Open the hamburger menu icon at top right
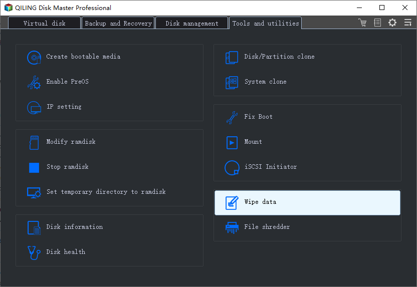The width and height of the screenshot is (417, 287). click(x=407, y=23)
